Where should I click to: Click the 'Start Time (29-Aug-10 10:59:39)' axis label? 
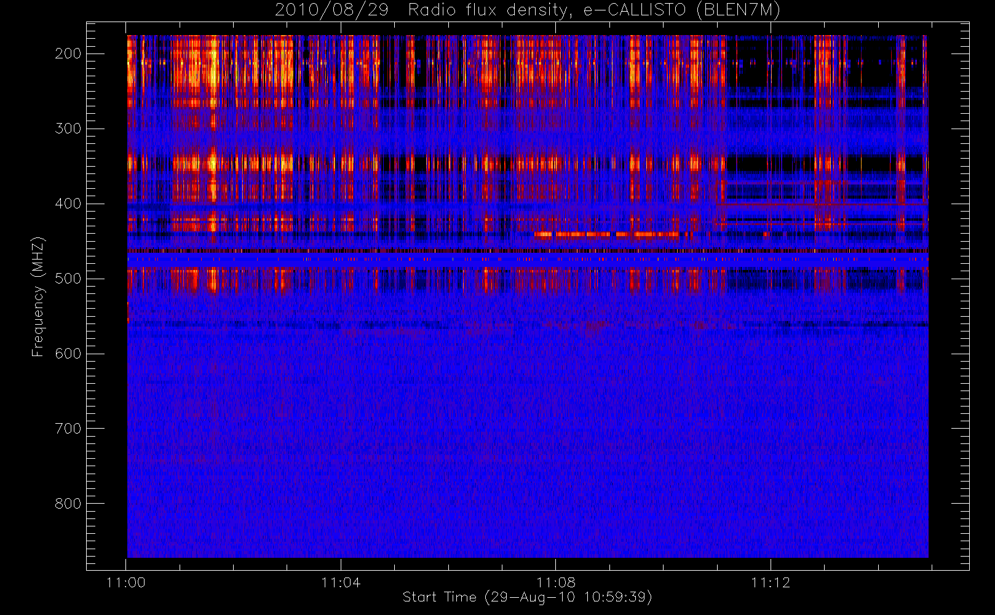tap(528, 597)
